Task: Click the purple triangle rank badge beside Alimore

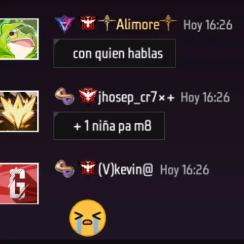Action: pos(64,24)
